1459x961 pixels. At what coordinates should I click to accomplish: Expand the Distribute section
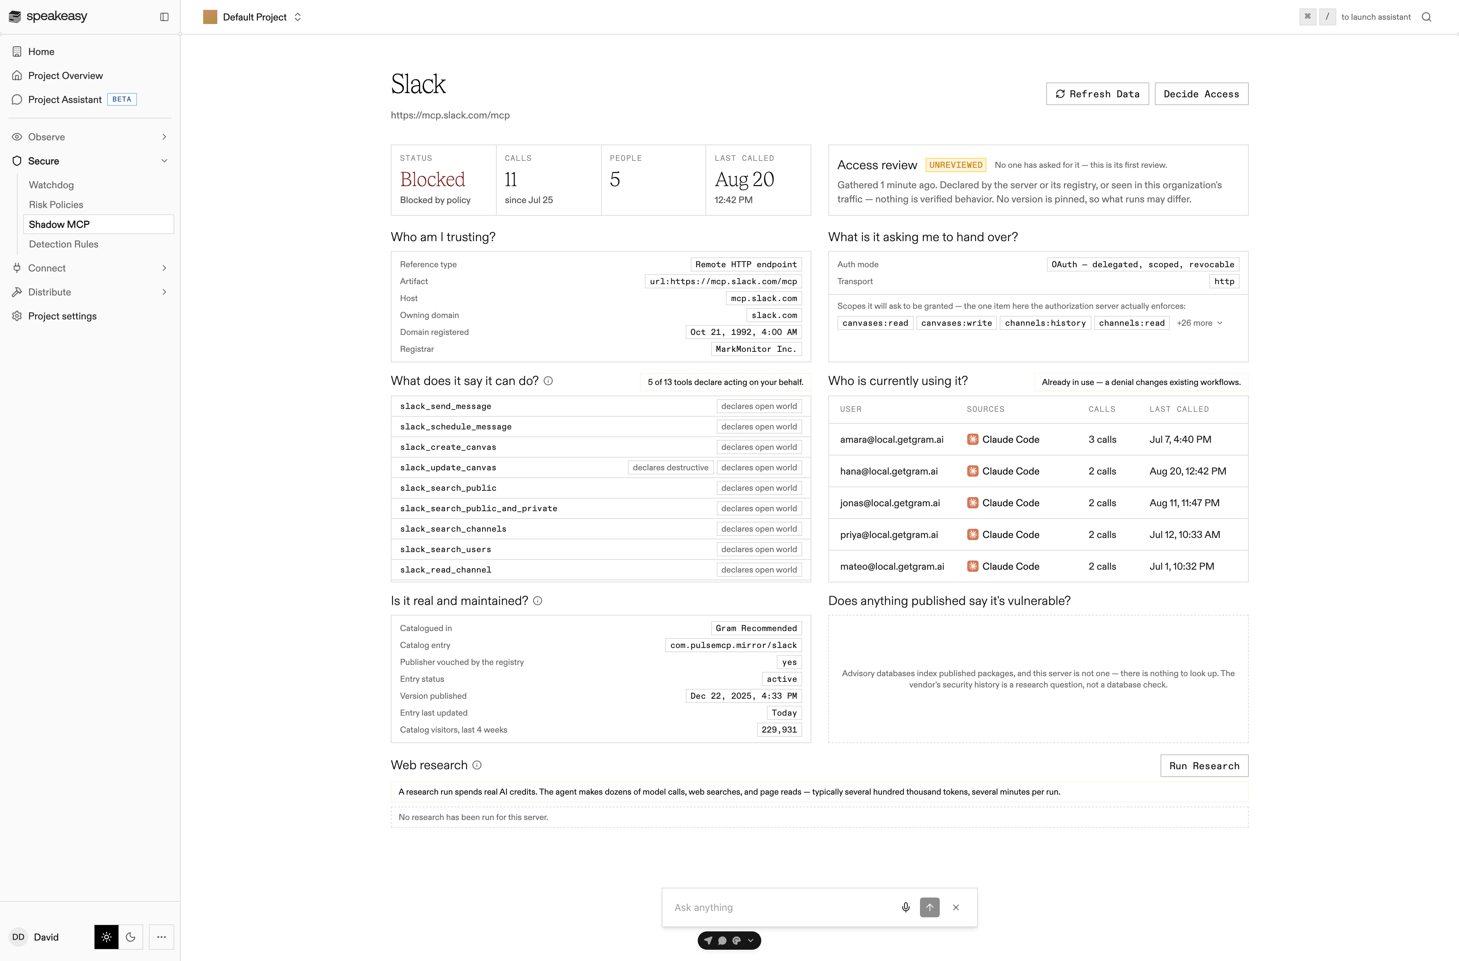[90, 292]
